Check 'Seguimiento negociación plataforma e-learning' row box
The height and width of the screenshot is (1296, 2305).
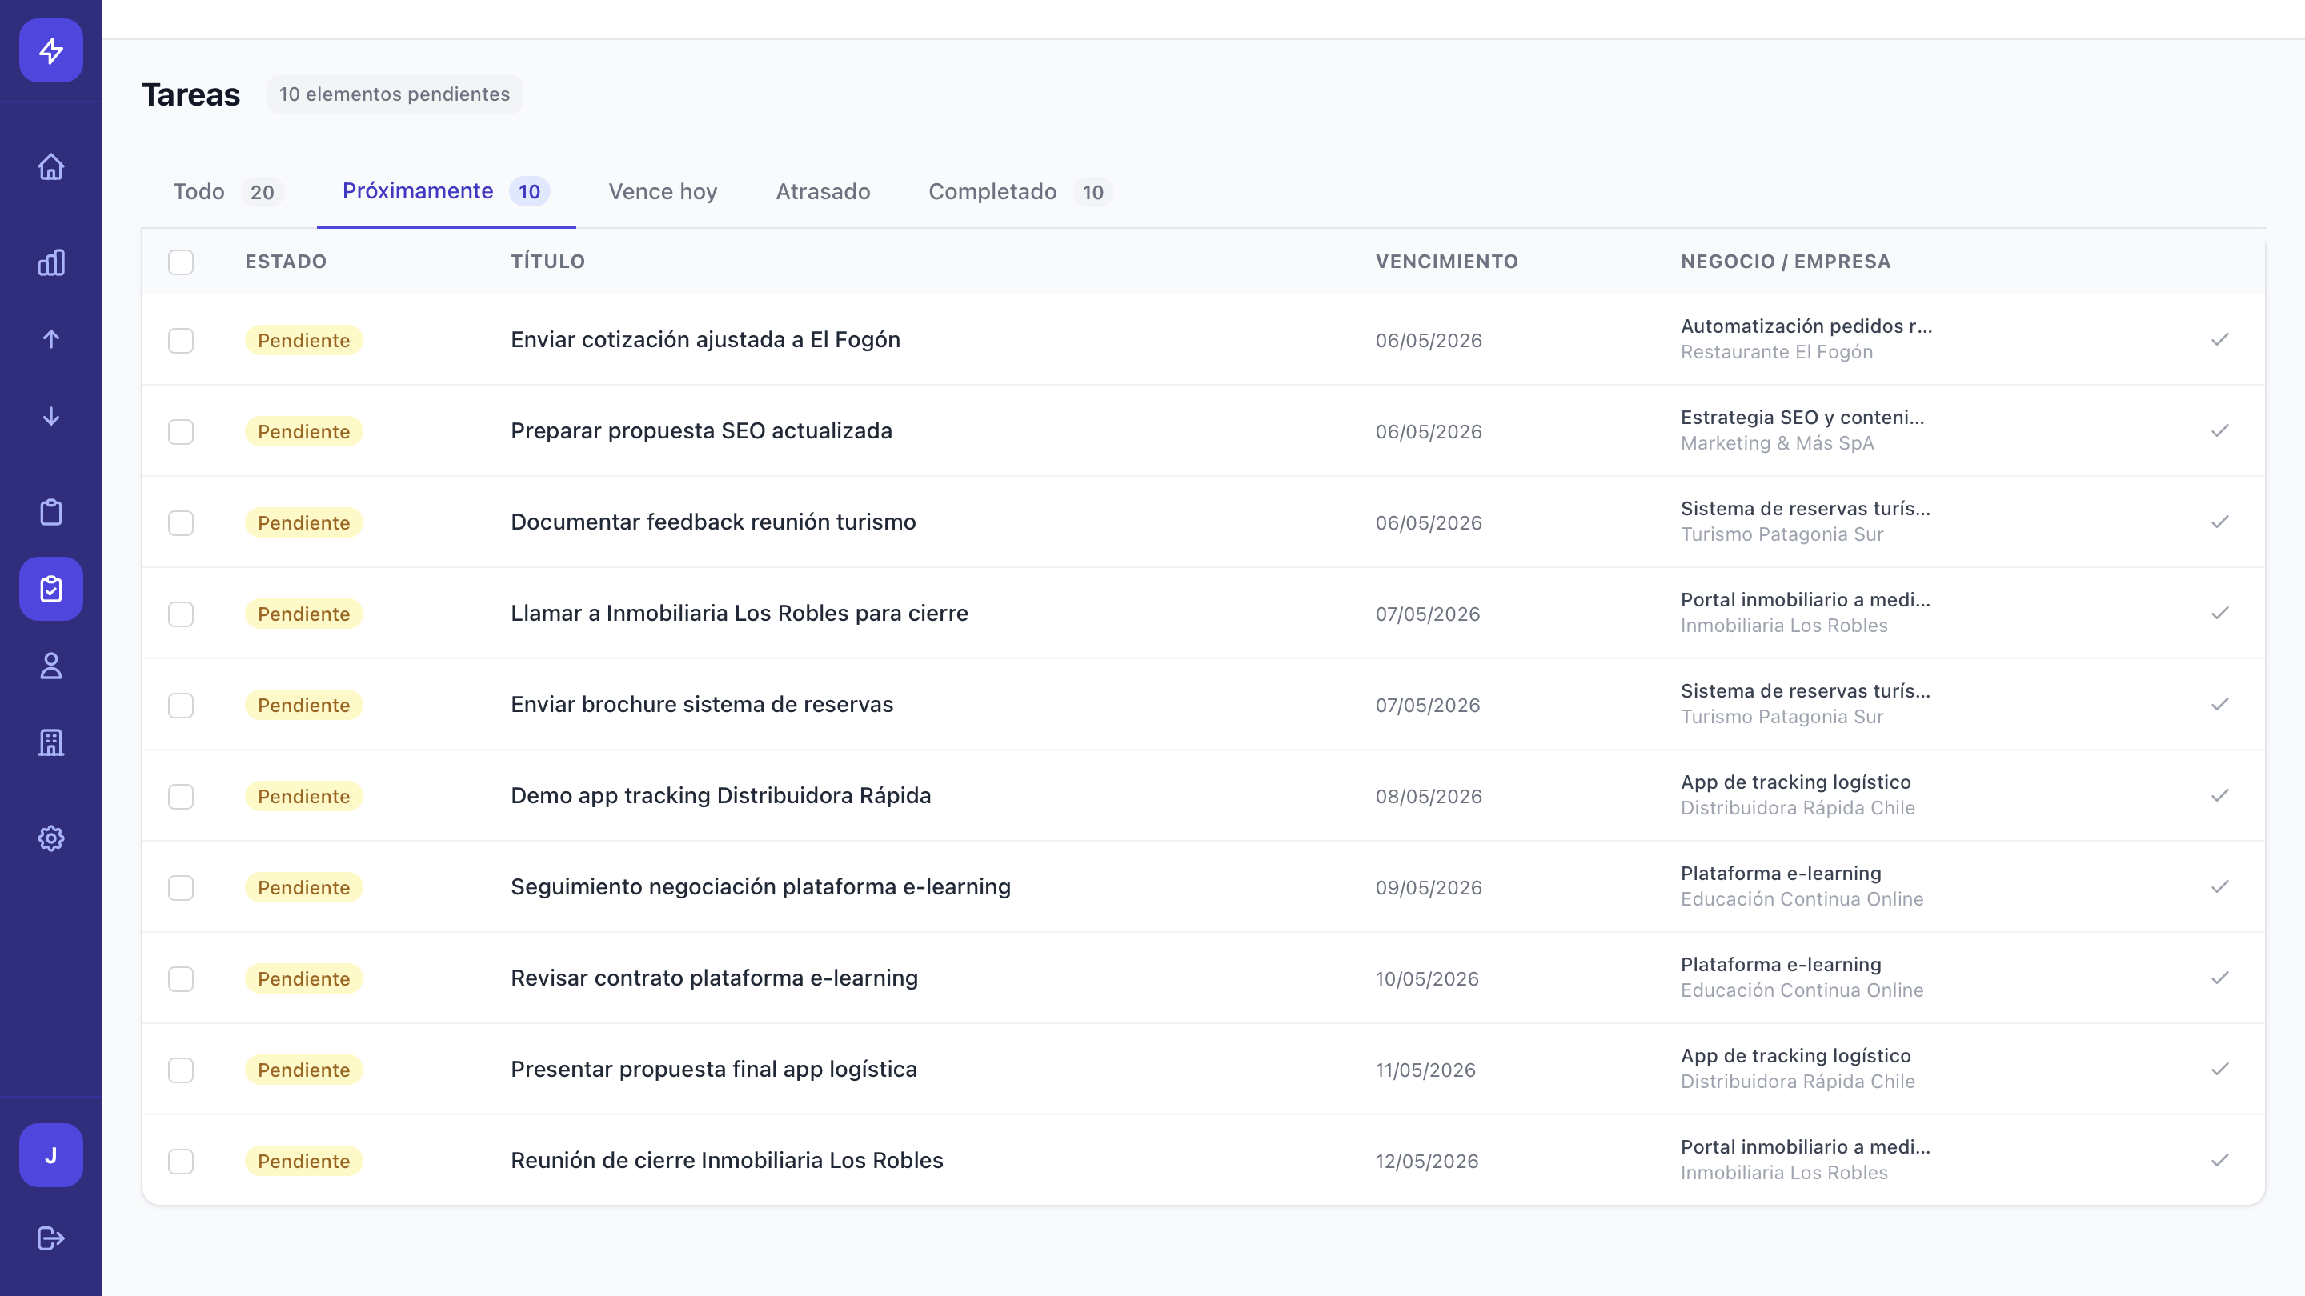[181, 888]
